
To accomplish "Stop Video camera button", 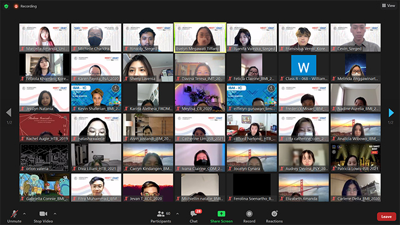I will click(x=43, y=216).
